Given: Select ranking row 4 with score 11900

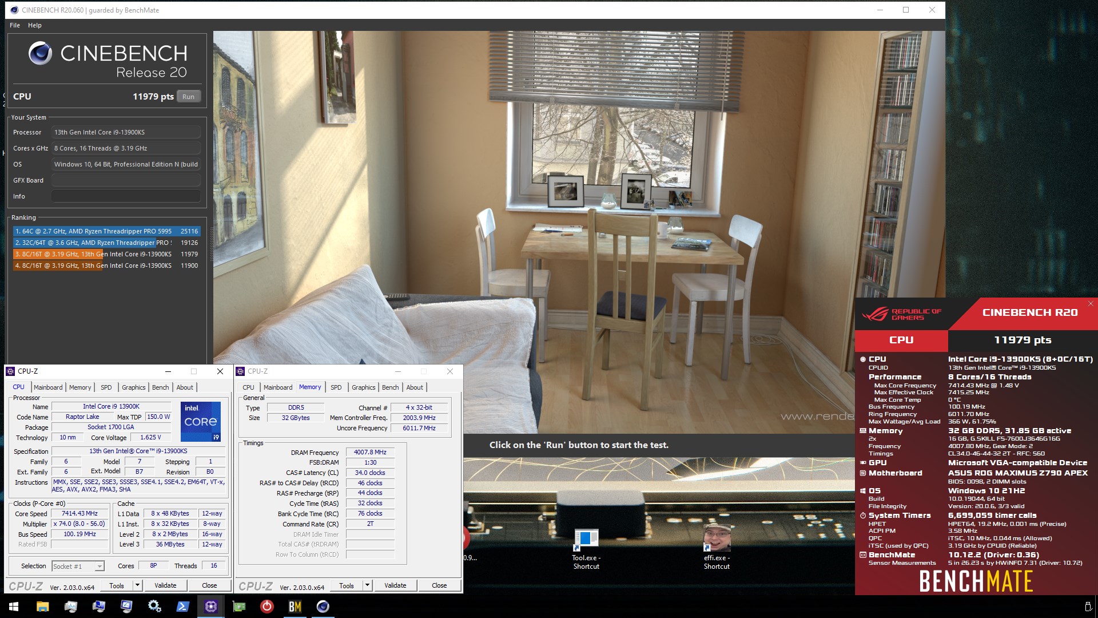Looking at the screenshot, I should click(x=106, y=266).
